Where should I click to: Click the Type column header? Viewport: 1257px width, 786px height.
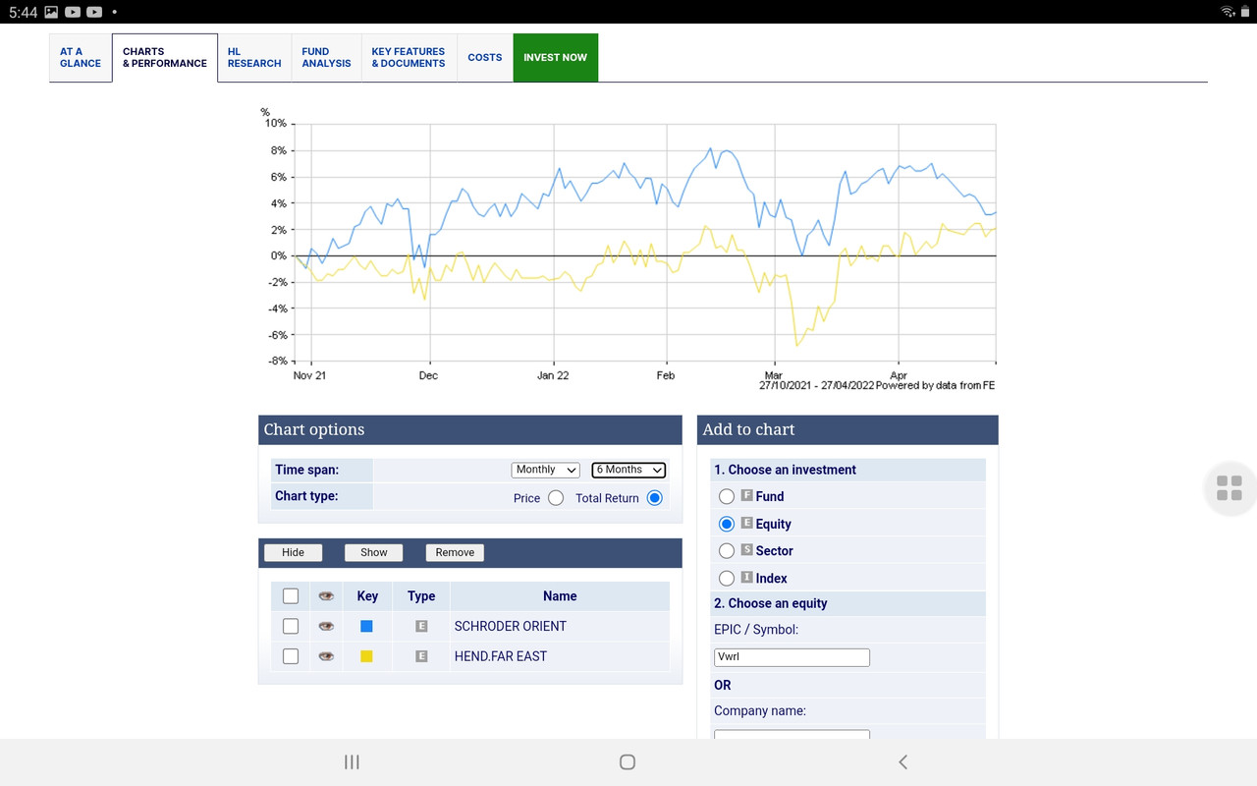(421, 596)
